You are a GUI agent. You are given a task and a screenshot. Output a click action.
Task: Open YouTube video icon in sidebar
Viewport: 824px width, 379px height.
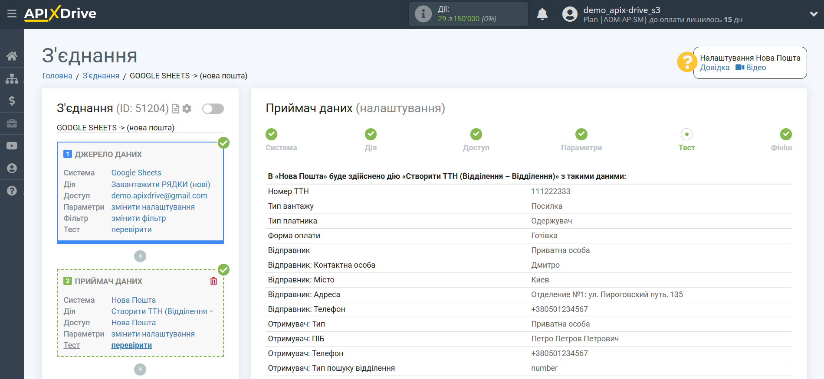coord(12,146)
